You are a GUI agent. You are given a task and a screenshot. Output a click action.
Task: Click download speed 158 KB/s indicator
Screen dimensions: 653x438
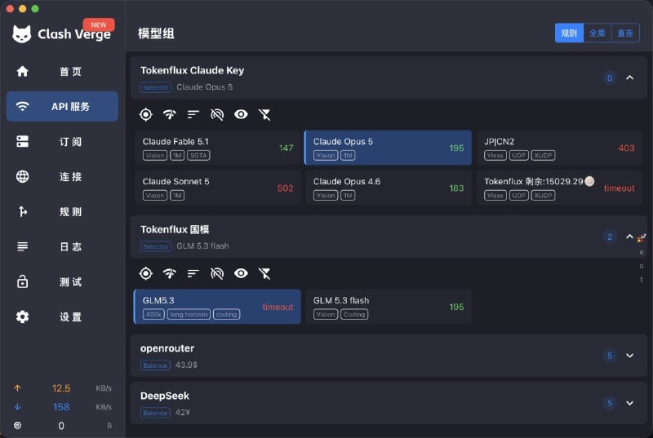pos(63,407)
